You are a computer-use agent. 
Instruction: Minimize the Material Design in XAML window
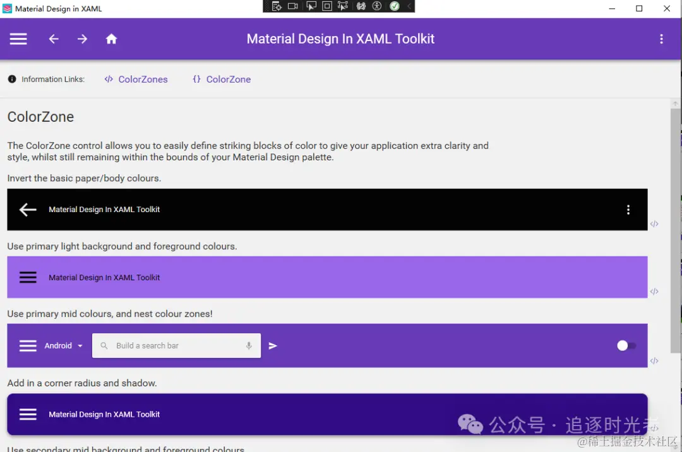click(x=612, y=9)
